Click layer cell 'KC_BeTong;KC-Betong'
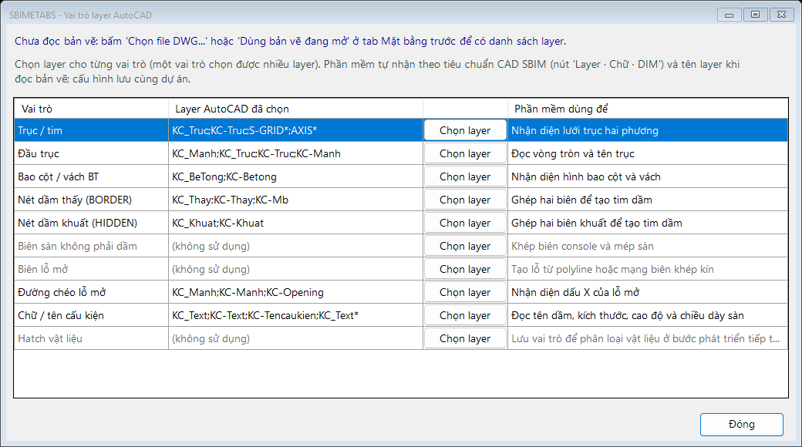Viewport: 802px width, 447px height. [295, 176]
